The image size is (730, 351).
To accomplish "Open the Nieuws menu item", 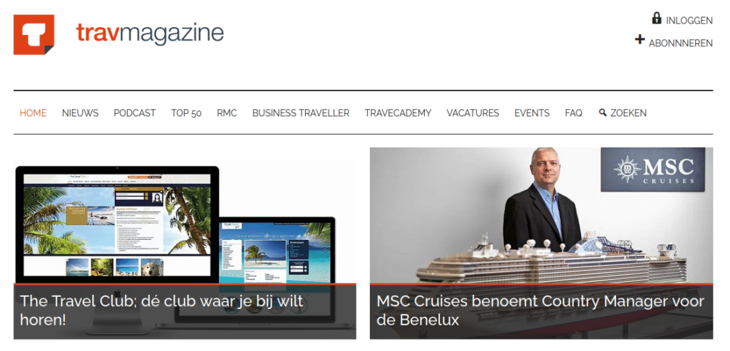I will (x=80, y=113).
